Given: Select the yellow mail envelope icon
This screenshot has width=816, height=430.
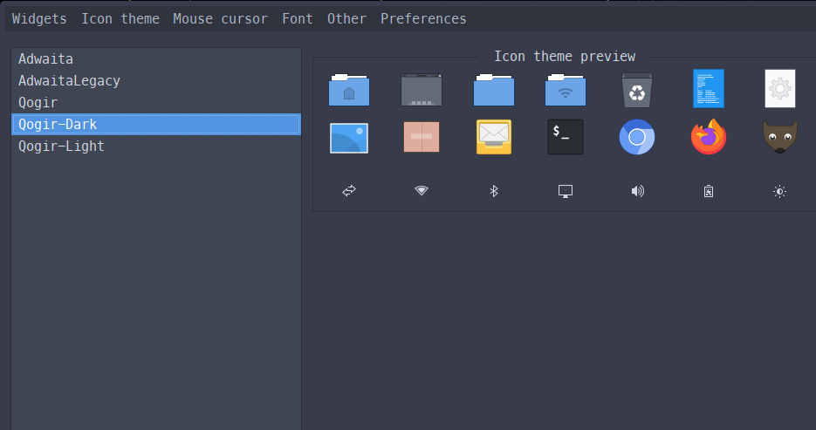Looking at the screenshot, I should tap(493, 138).
